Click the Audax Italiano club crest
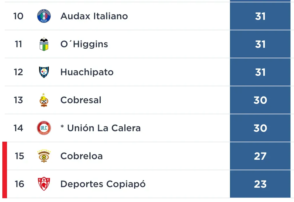Image resolution: width=294 pixels, height=202 pixels. point(43,16)
